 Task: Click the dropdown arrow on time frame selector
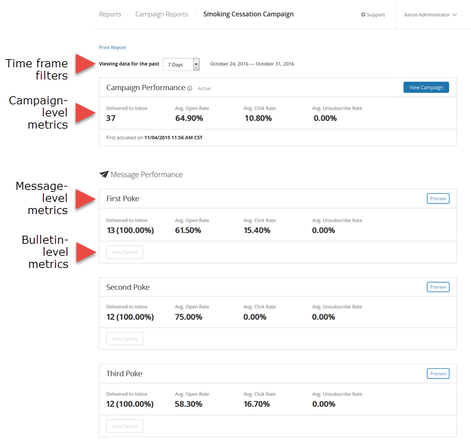(196, 64)
